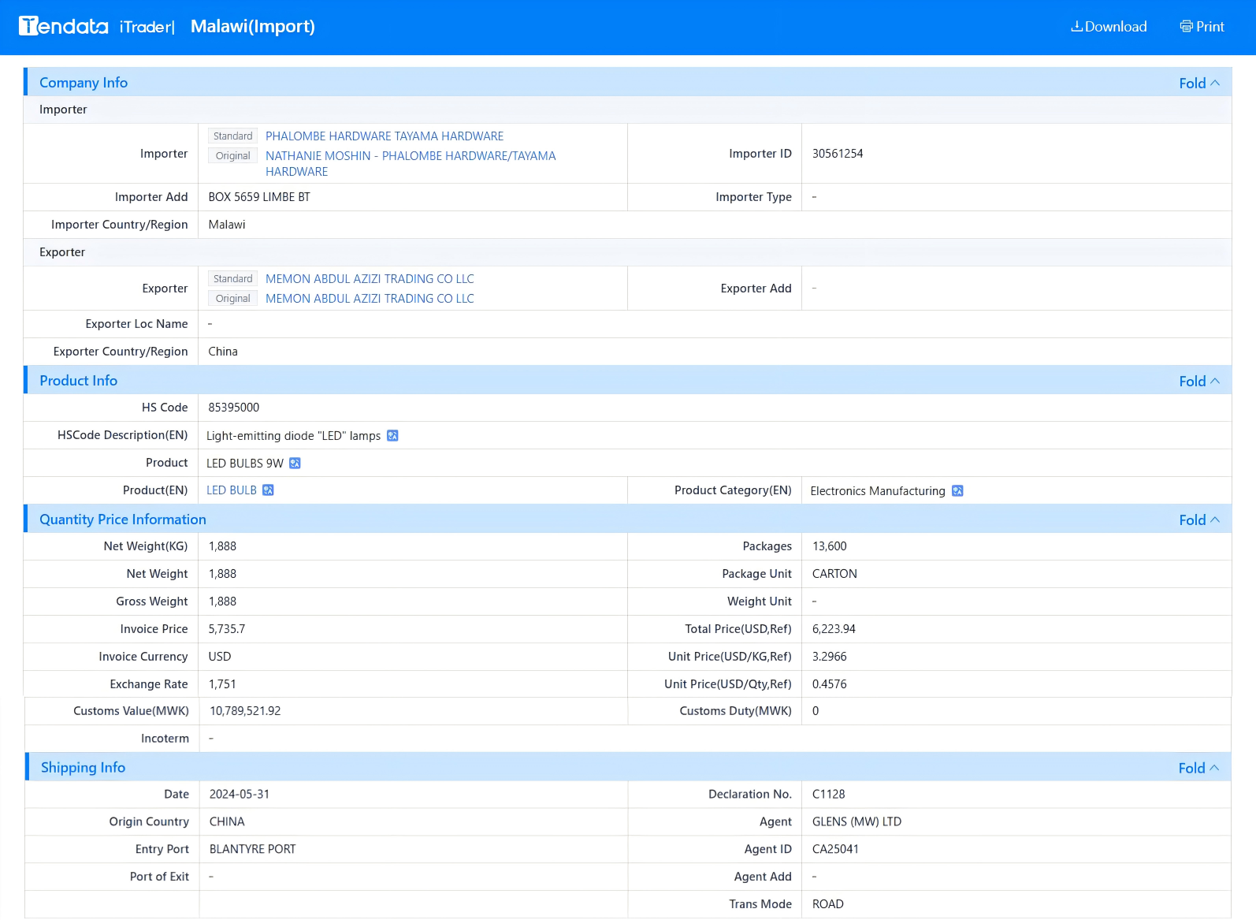This screenshot has width=1256, height=920.
Task: Collapse Product Info using Fold
Action: pyautogui.click(x=1199, y=382)
